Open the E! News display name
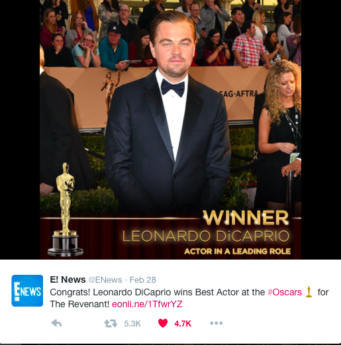This screenshot has height=345, width=341. click(x=68, y=279)
